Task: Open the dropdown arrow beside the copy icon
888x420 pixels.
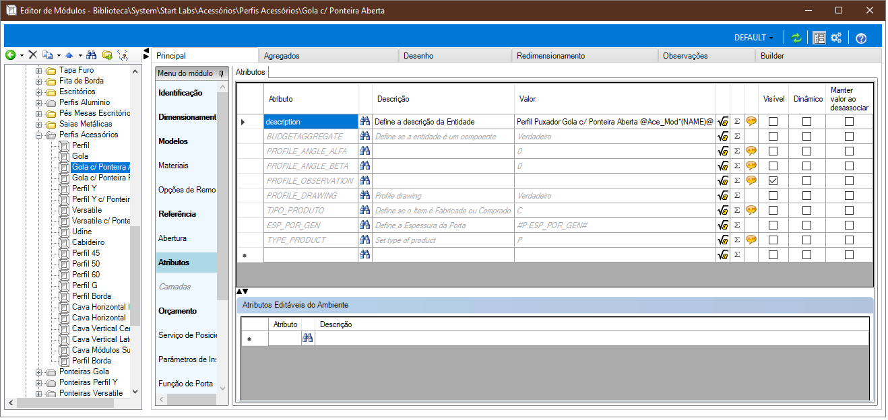Action: (59, 56)
